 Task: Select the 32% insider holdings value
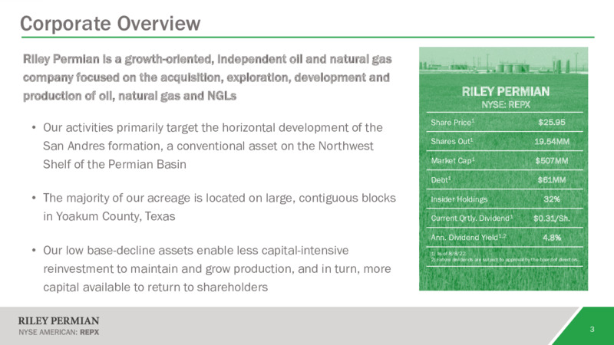click(x=551, y=199)
